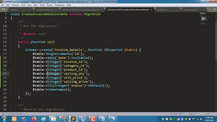Open the red Camtasia taskbar icon
Viewport: 217px width, 122px height.
(x=93, y=119)
